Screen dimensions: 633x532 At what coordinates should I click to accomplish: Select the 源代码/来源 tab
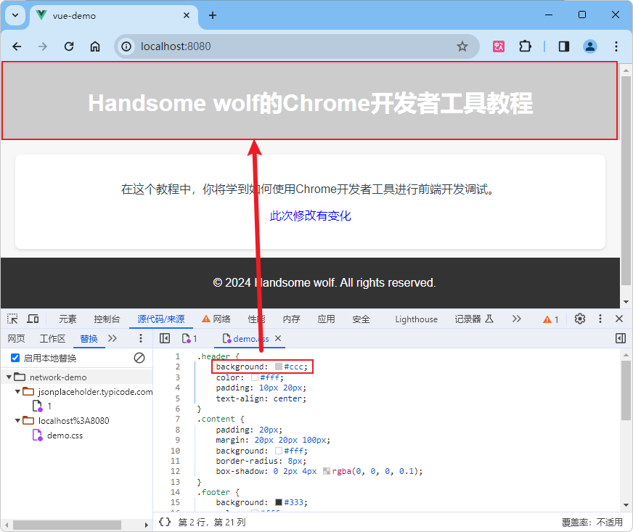[x=161, y=319]
